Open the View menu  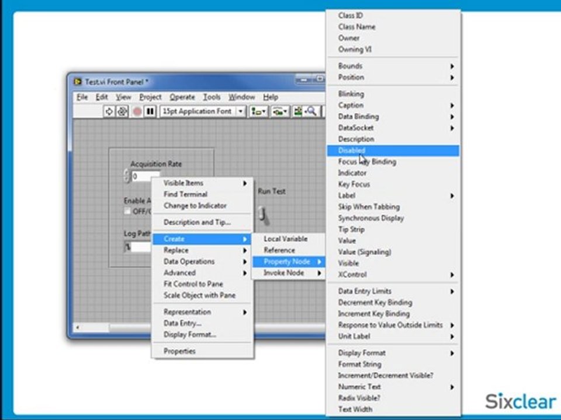pyautogui.click(x=123, y=97)
